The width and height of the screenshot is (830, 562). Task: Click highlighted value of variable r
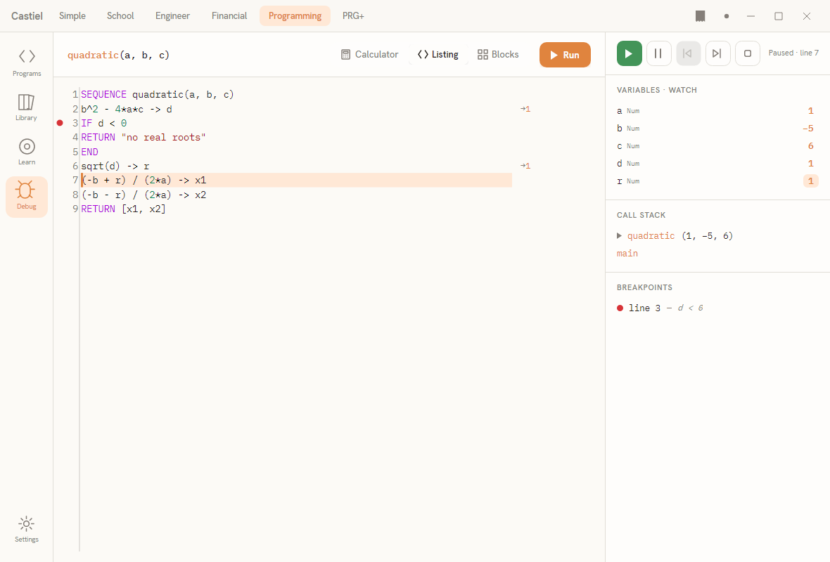(810, 181)
